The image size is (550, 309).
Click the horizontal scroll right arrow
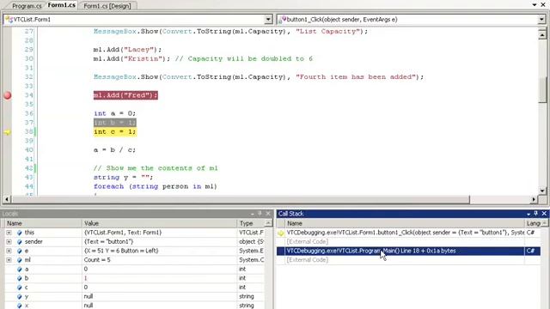[534, 199]
